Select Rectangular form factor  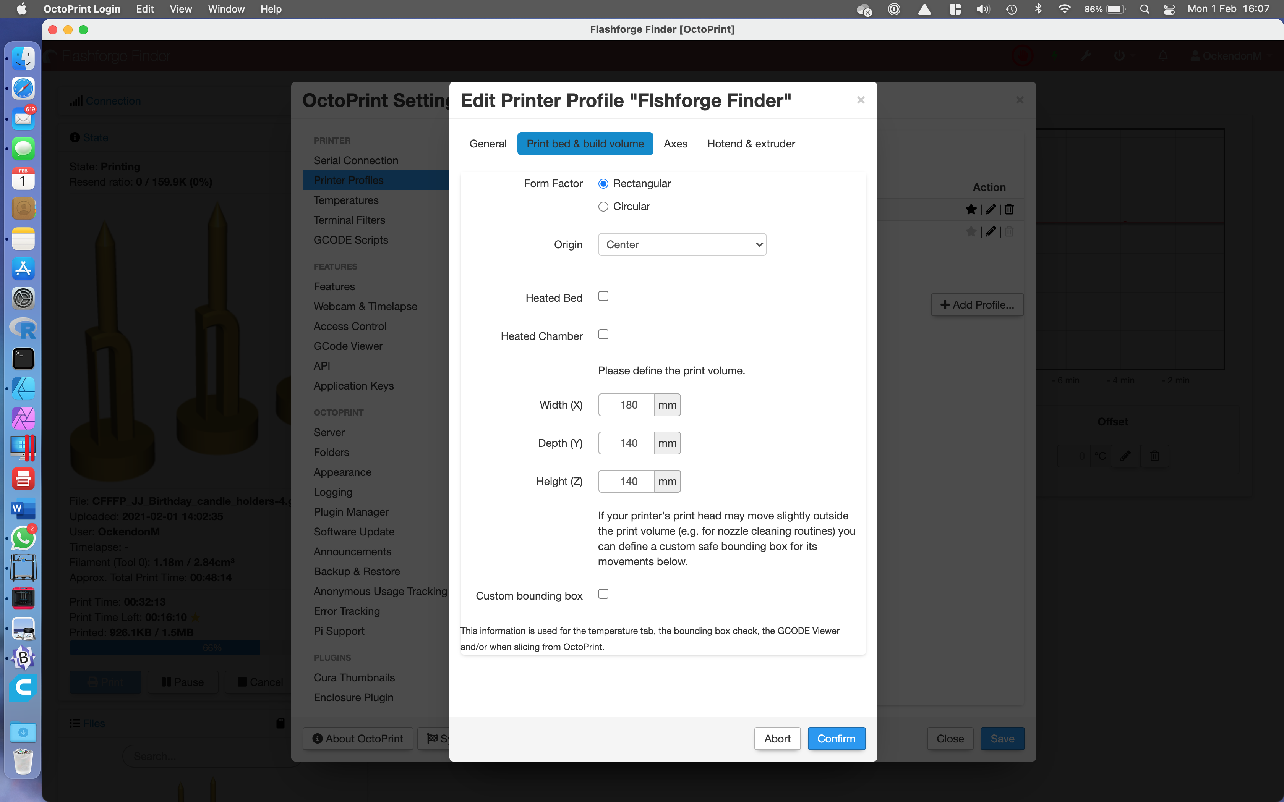(x=603, y=184)
